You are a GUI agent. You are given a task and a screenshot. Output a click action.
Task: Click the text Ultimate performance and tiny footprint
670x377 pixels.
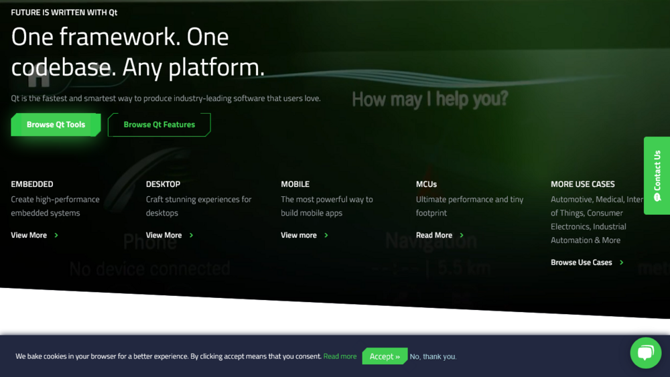470,206
